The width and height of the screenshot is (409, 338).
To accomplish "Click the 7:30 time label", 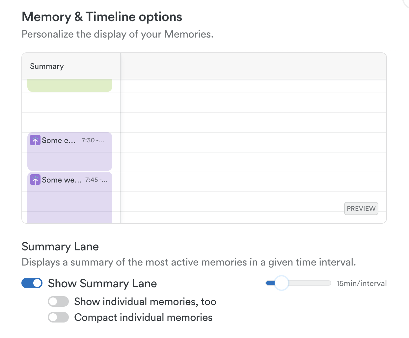I will pos(93,140).
